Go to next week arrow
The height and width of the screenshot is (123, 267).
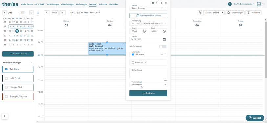63,13
